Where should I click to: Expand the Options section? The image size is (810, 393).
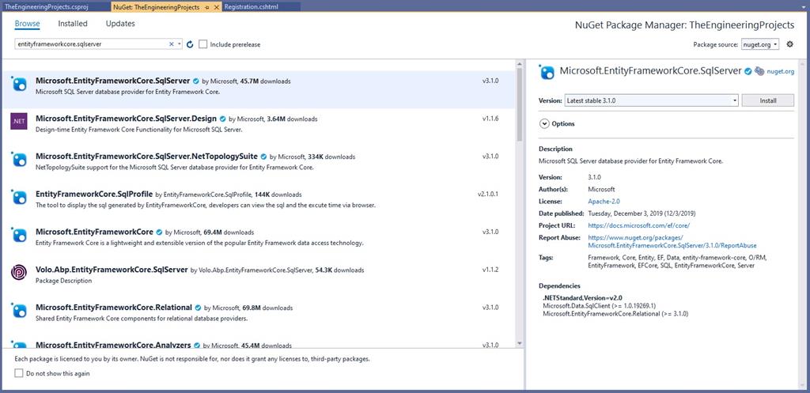click(x=544, y=123)
